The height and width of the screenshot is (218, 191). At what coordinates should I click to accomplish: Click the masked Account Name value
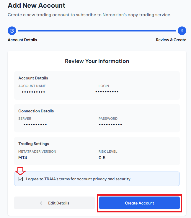33,92
